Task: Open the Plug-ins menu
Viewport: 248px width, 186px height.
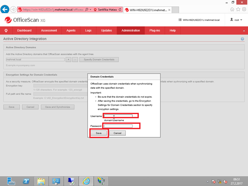Action: [x=155, y=30]
